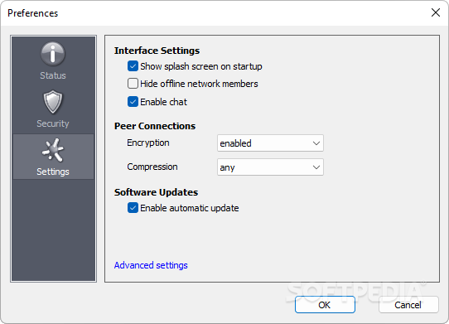
Task: Click the Preferences title text
Action: (x=32, y=13)
